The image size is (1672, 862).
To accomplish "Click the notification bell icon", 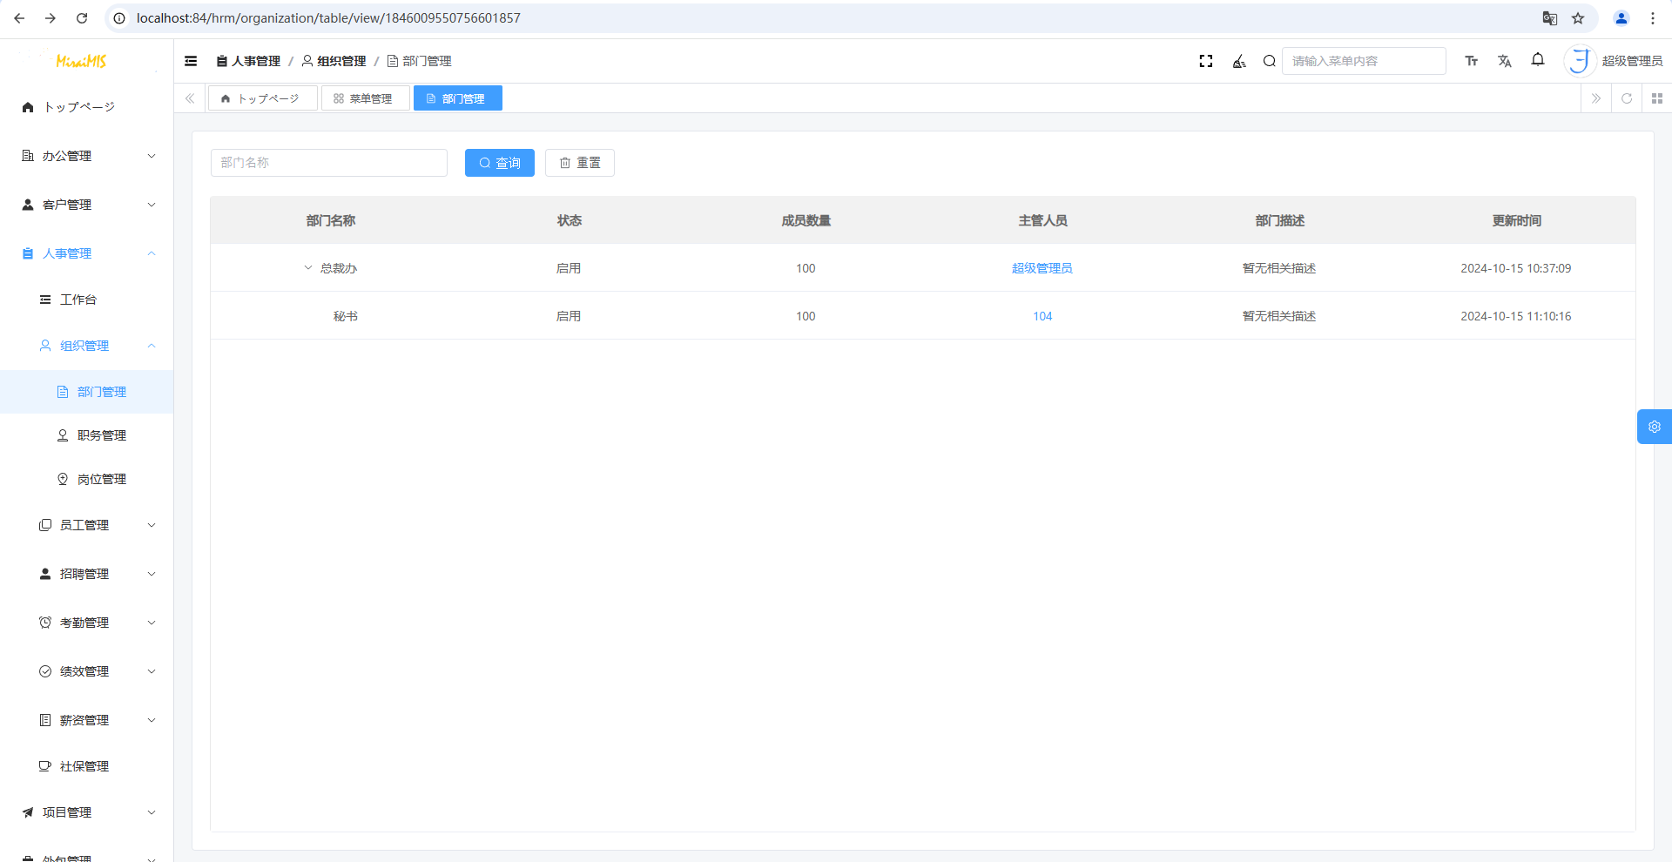I will [1538, 60].
